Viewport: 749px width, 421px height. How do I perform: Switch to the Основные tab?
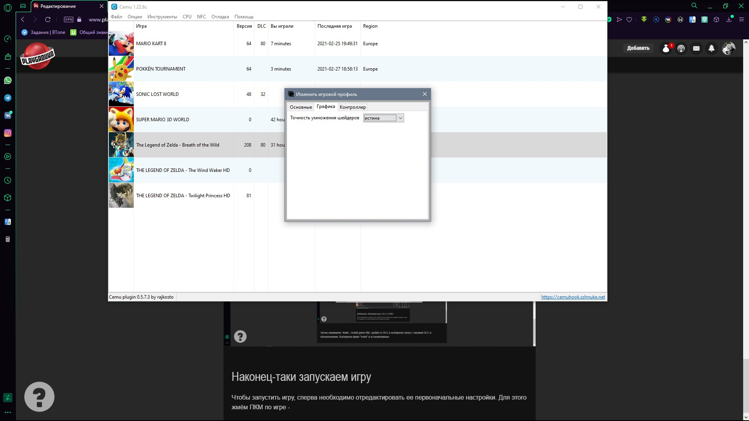point(301,107)
